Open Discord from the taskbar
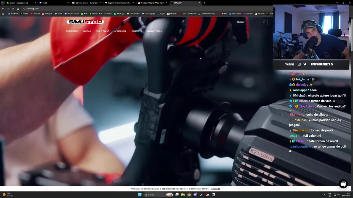The width and height of the screenshot is (353, 198). click(195, 195)
